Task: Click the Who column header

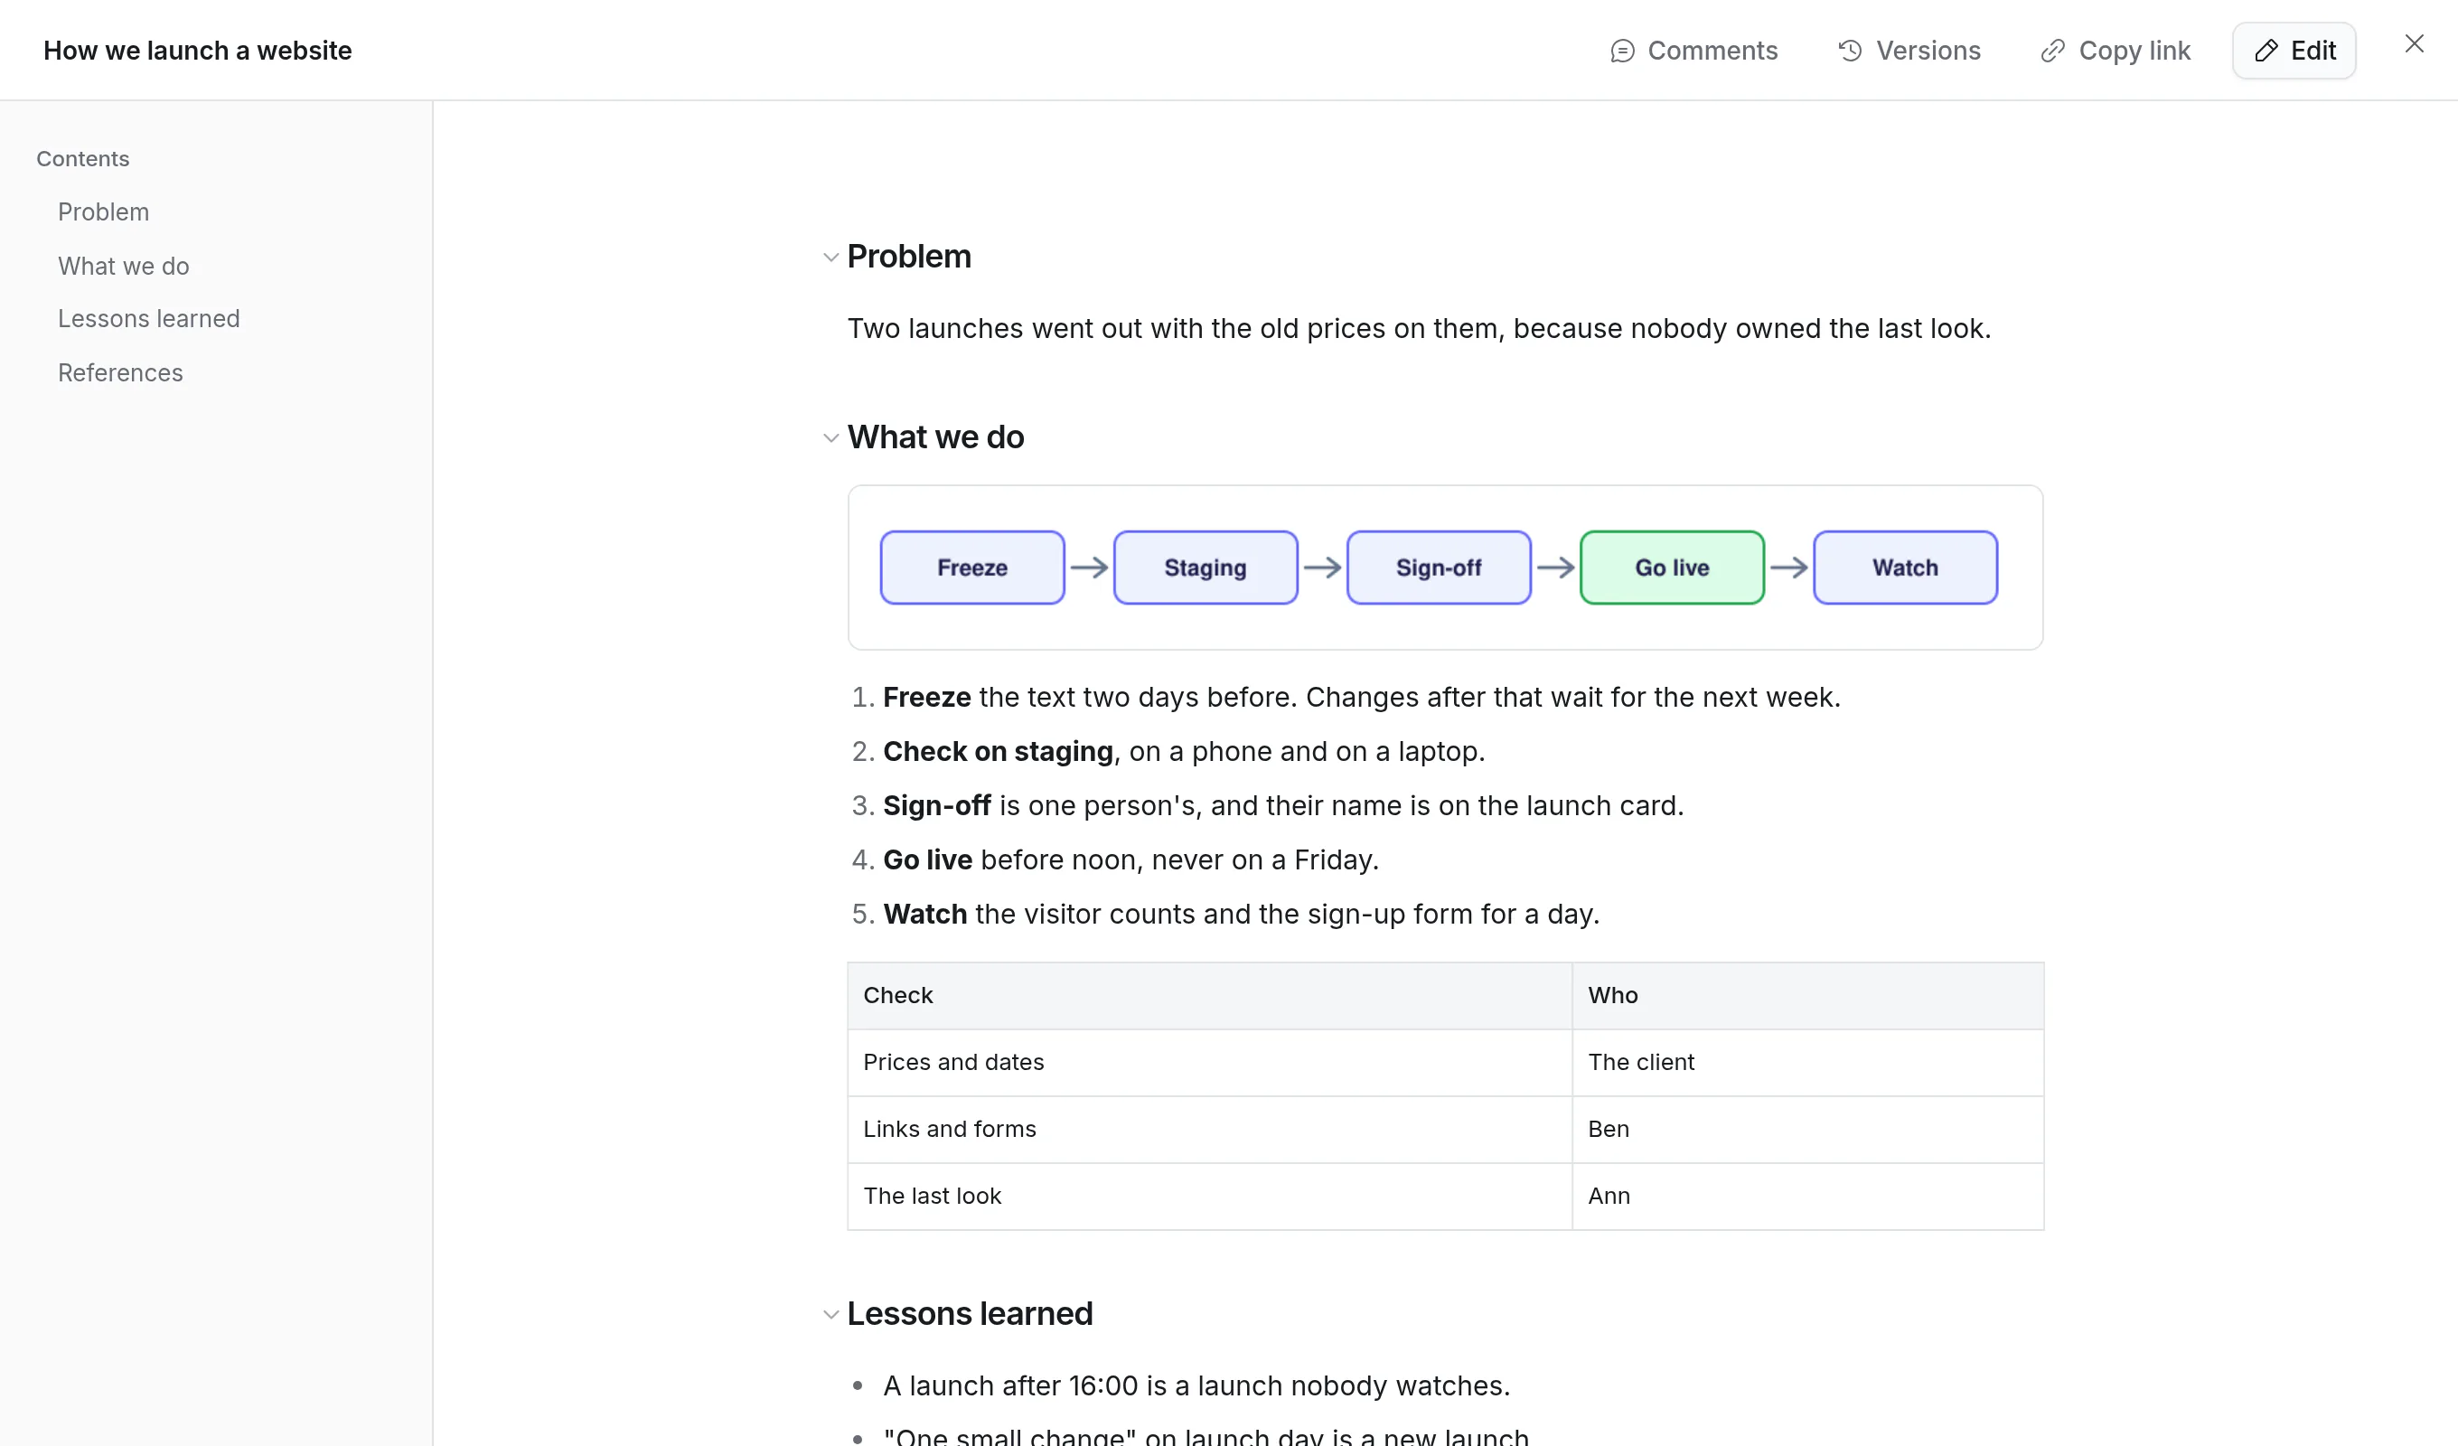Action: tap(1807, 996)
